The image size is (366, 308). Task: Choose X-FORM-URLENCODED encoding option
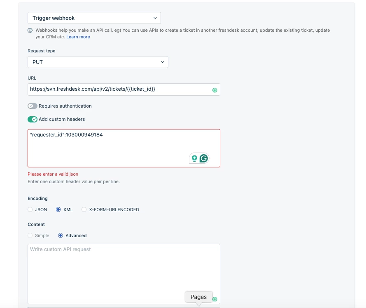click(x=84, y=209)
